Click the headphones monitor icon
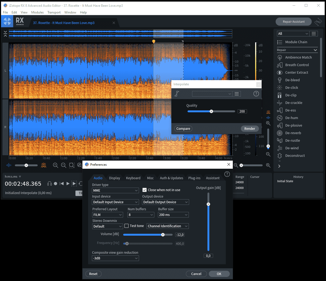Viewport: 326px width, 281px height. (x=50, y=184)
